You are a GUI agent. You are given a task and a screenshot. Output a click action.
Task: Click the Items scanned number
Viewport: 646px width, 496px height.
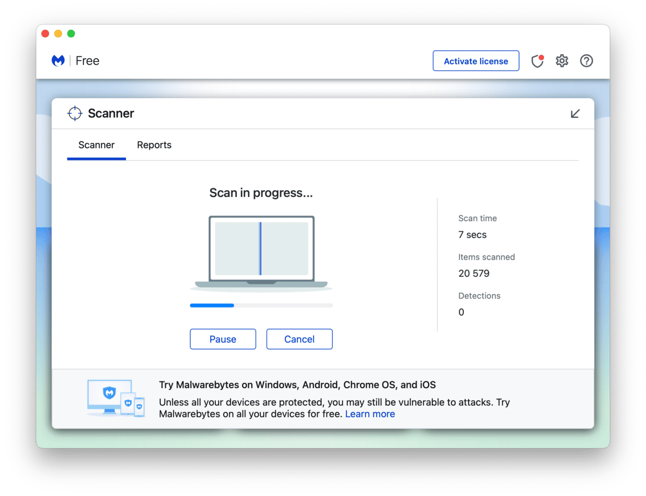[x=473, y=273]
